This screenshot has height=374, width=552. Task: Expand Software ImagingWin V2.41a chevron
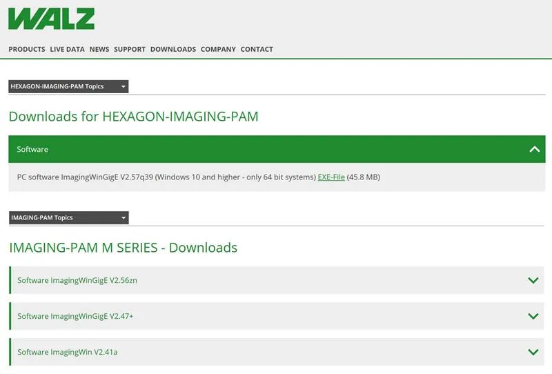click(x=533, y=352)
